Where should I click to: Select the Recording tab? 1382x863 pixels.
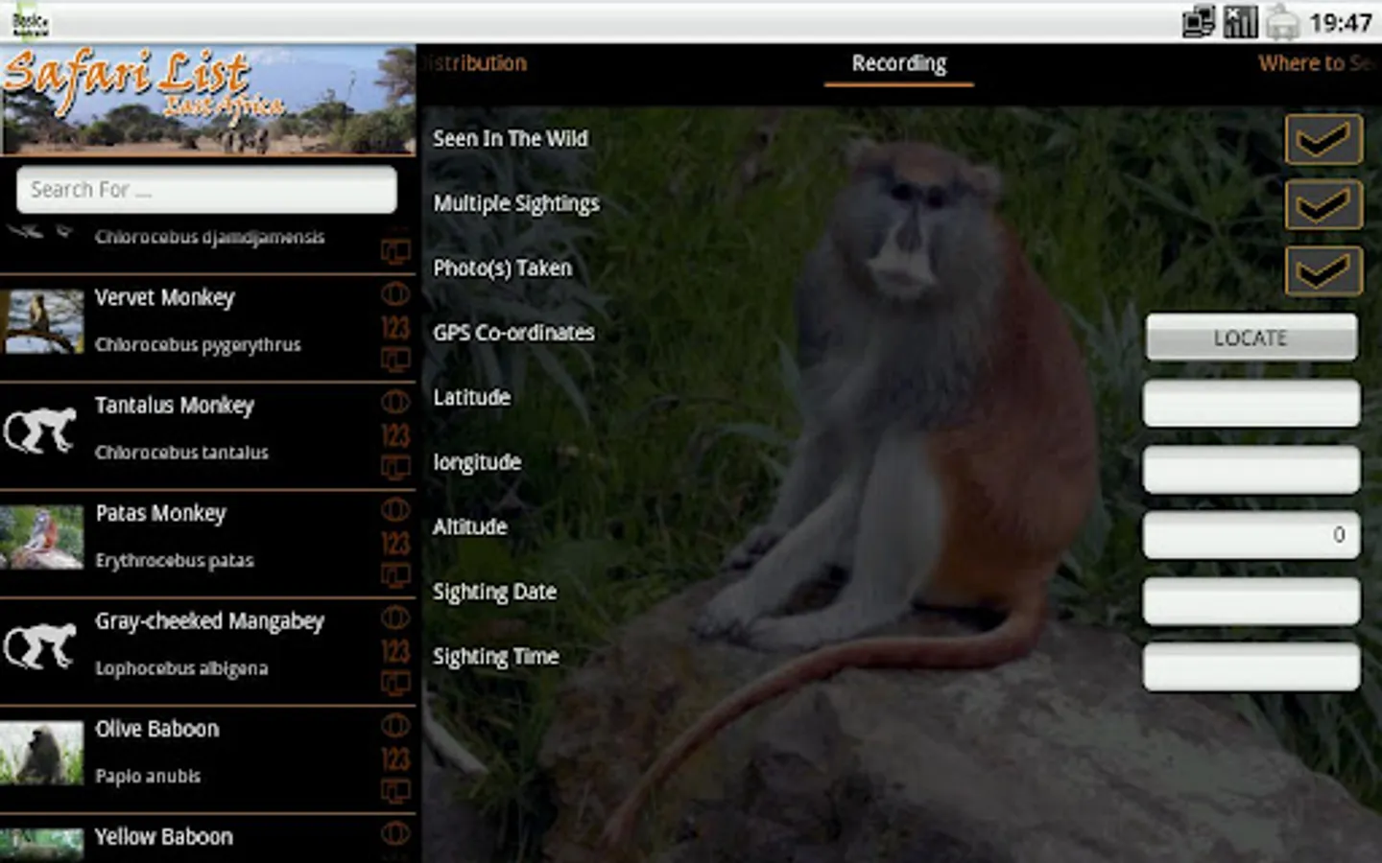[899, 64]
